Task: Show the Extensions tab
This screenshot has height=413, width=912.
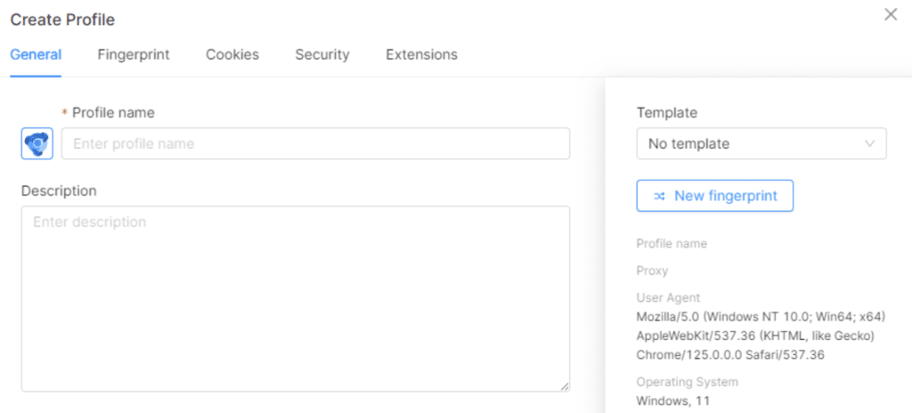Action: click(421, 54)
